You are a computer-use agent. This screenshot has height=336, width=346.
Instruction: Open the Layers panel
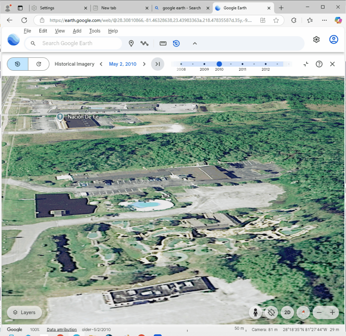[24, 313]
